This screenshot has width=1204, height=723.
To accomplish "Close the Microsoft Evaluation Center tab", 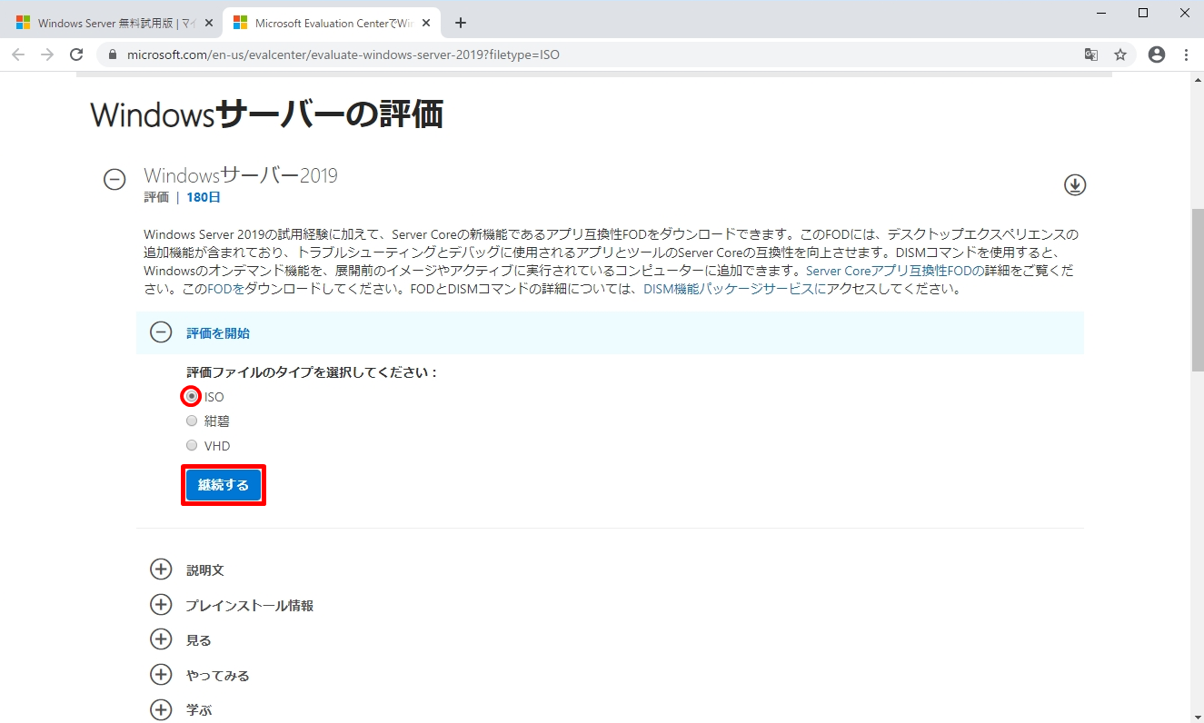I will [x=426, y=23].
